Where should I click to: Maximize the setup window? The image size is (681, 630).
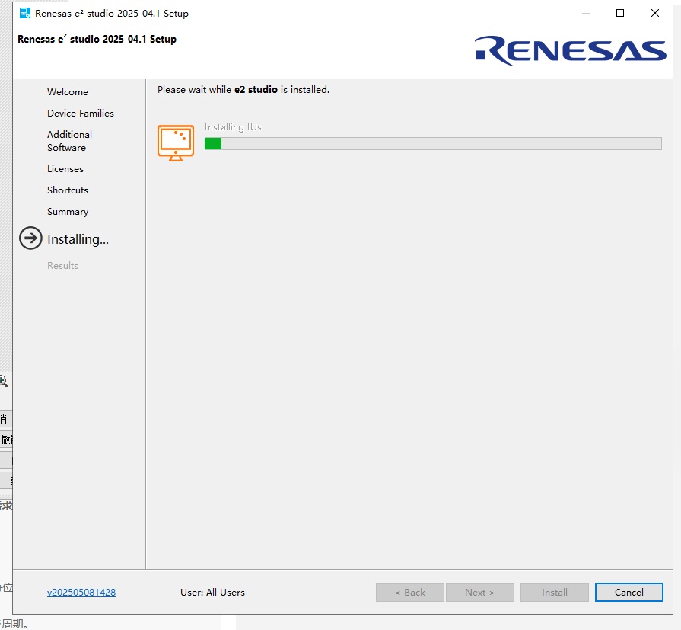[620, 13]
